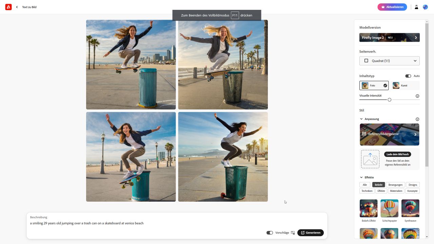
Task: Open the Quadrat (1:1) aspect ratio dropdown
Action: [x=390, y=61]
